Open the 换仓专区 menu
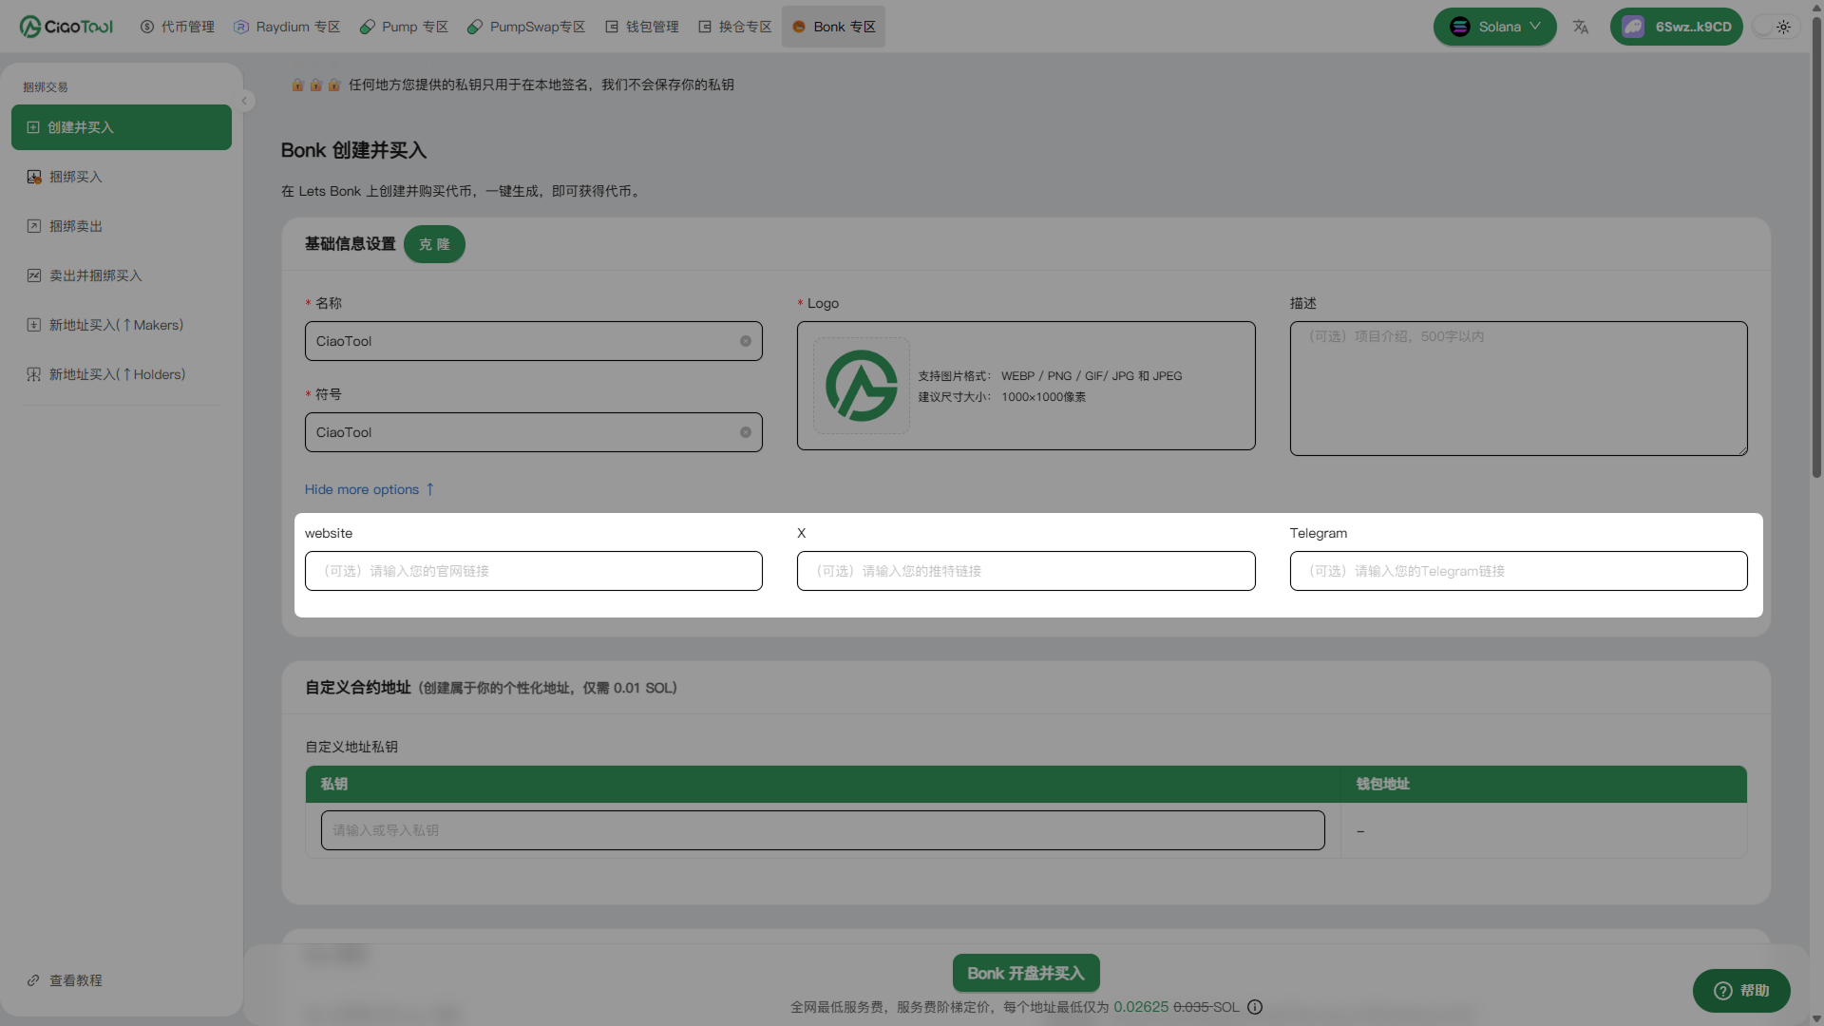The height and width of the screenshot is (1026, 1824). tap(734, 27)
